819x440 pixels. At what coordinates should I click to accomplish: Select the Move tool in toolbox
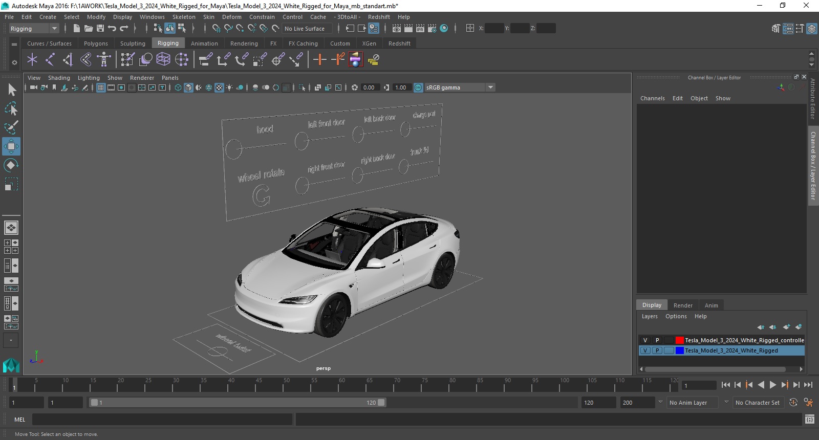[11, 146]
